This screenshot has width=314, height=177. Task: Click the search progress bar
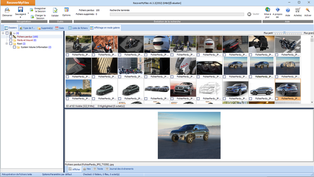point(177,14)
